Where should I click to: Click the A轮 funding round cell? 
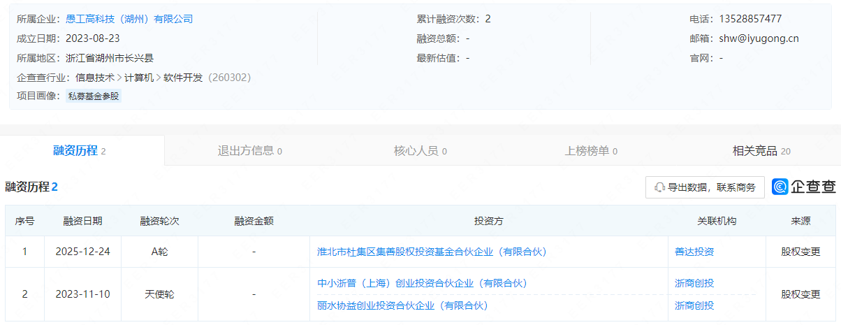coord(160,252)
